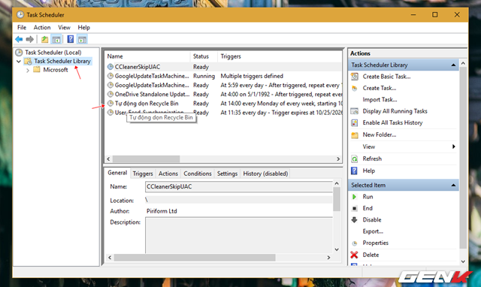Open the Action menu
This screenshot has height=287, width=481.
pos(42,27)
